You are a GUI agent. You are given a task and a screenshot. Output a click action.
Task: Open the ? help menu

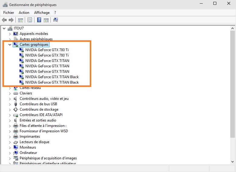click(x=55, y=13)
